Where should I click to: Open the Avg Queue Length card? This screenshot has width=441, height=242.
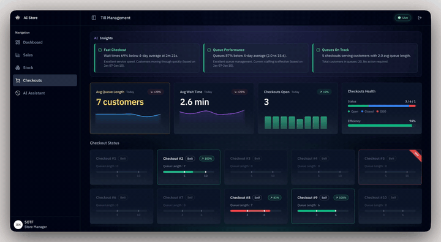pos(130,108)
